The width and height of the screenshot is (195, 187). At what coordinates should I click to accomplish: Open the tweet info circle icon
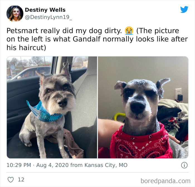pos(184,165)
